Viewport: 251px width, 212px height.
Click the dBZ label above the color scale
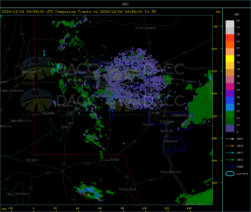(x=236, y=14)
